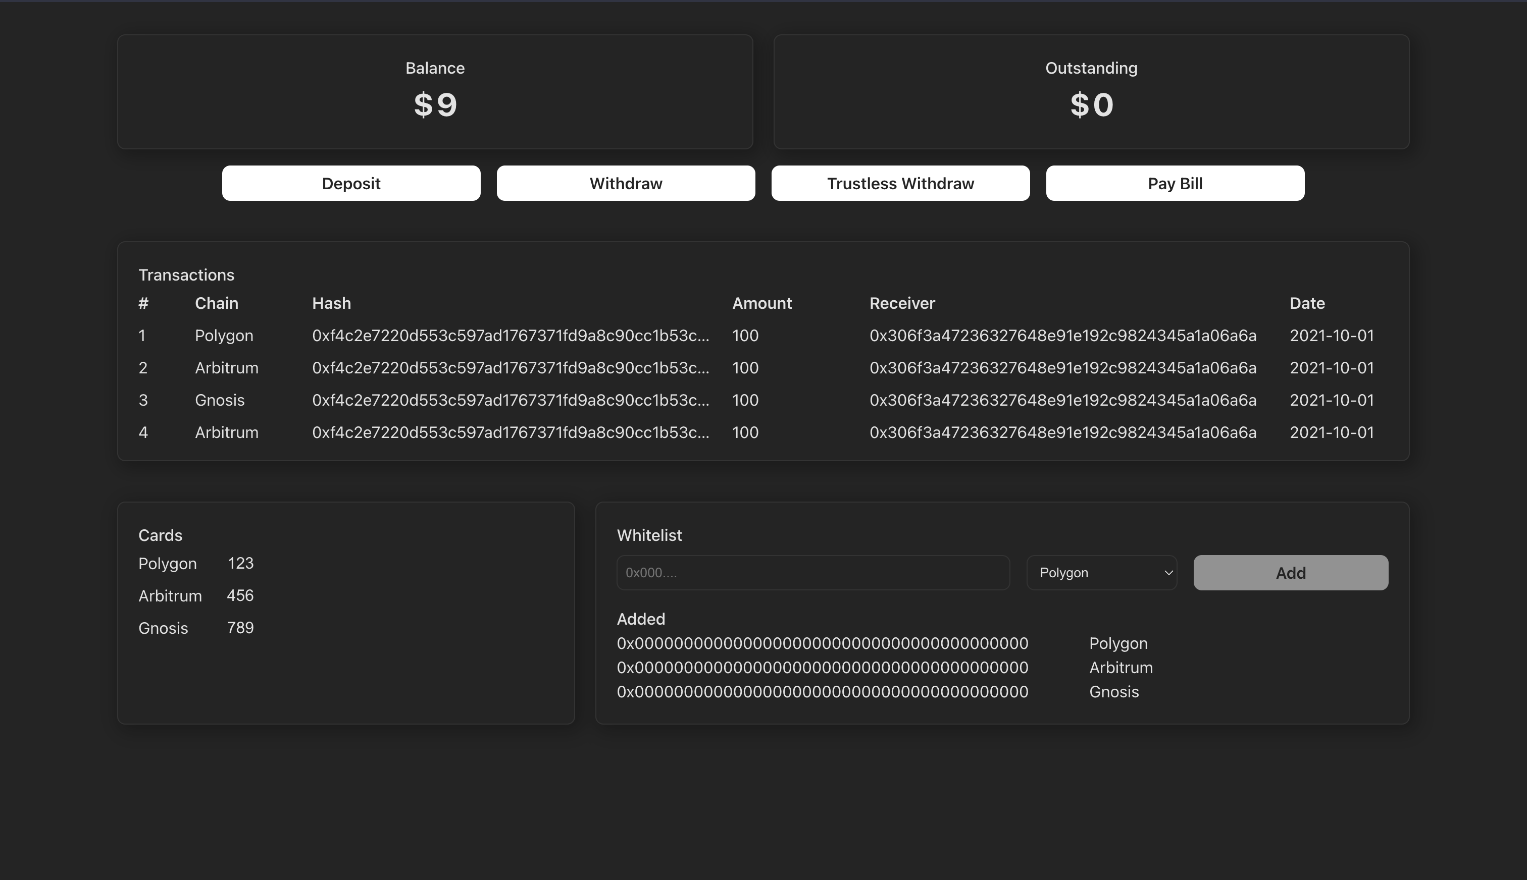Click transaction number 1
Viewport: 1527px width, 880px height.
tap(142, 336)
